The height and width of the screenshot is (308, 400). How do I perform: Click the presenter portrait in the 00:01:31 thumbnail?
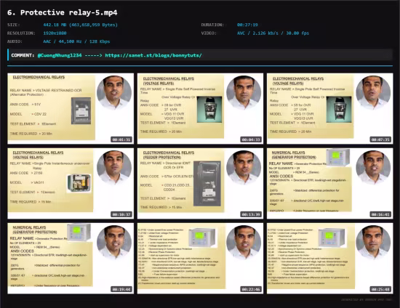coord(114,93)
